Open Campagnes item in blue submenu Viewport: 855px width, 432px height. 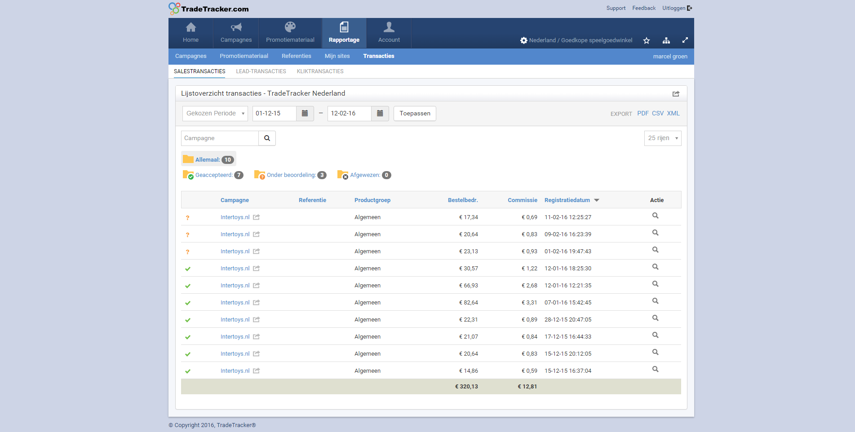191,56
